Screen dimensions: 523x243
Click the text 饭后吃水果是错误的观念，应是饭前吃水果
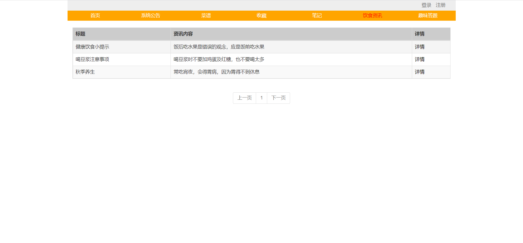219,47
